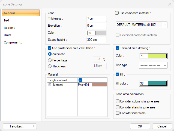The image size is (174, 131).
Task: Click the yellow-green Trimmed area color swatch
Action: [x=157, y=56]
